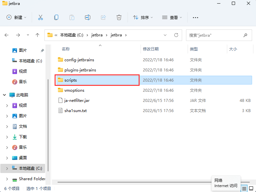
Task: Go up one folder level
Action: [x=37, y=35]
